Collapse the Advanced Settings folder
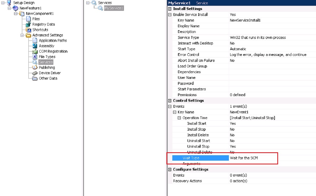 tap(22, 35)
